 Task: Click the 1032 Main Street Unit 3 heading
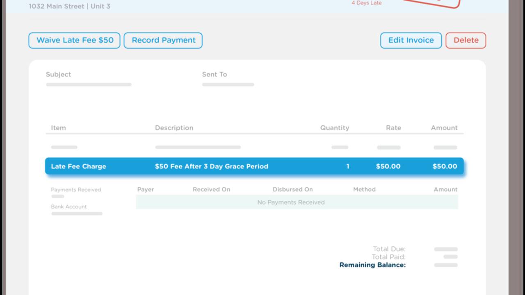click(70, 6)
